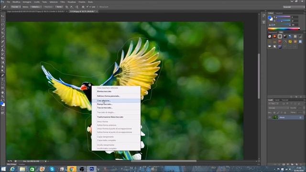Click the no-style swatch in Stili panel
This screenshot has height=172, width=306.
pos(270,36)
